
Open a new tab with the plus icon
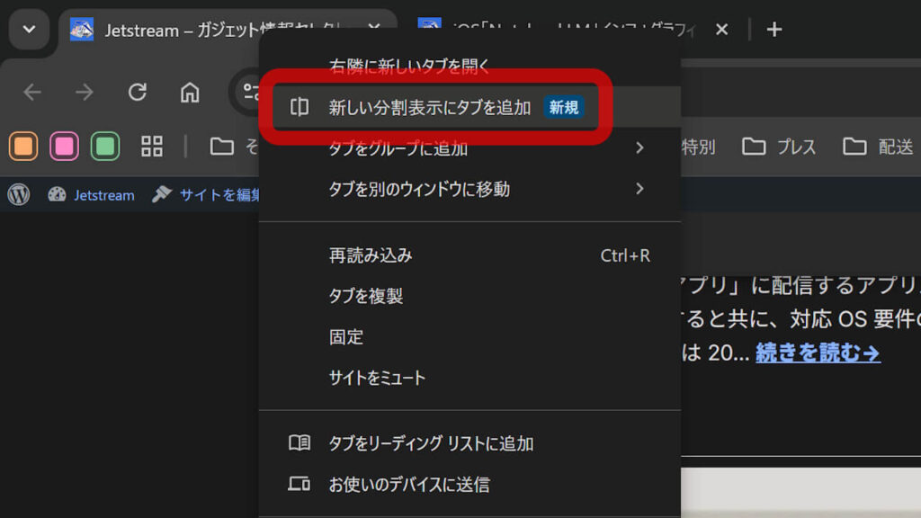point(773,30)
